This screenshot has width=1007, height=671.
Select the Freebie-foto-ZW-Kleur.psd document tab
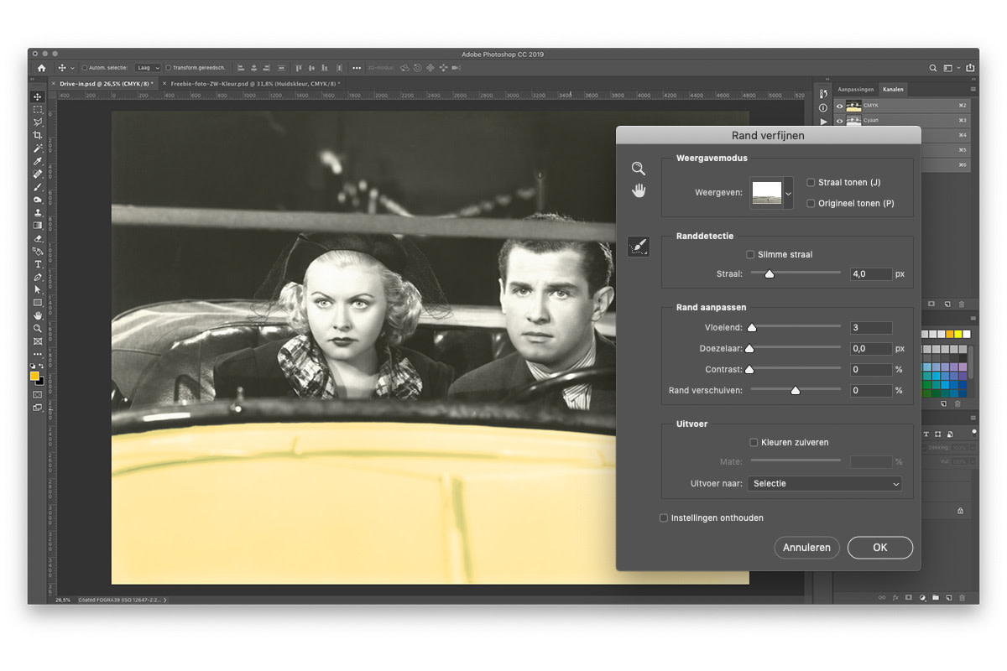(x=253, y=84)
